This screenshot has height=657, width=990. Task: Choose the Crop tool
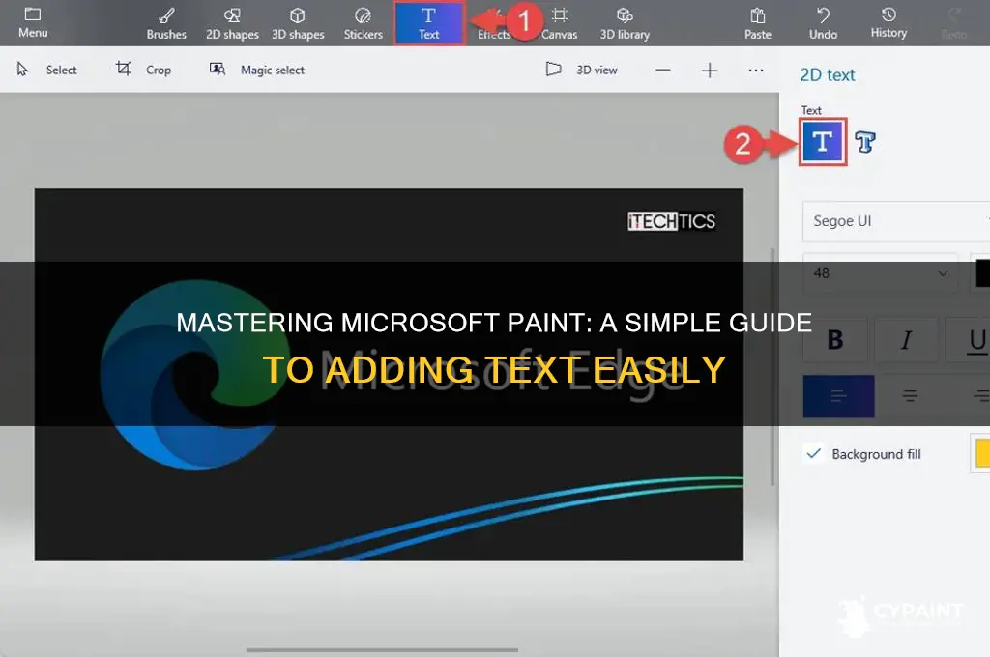(143, 70)
